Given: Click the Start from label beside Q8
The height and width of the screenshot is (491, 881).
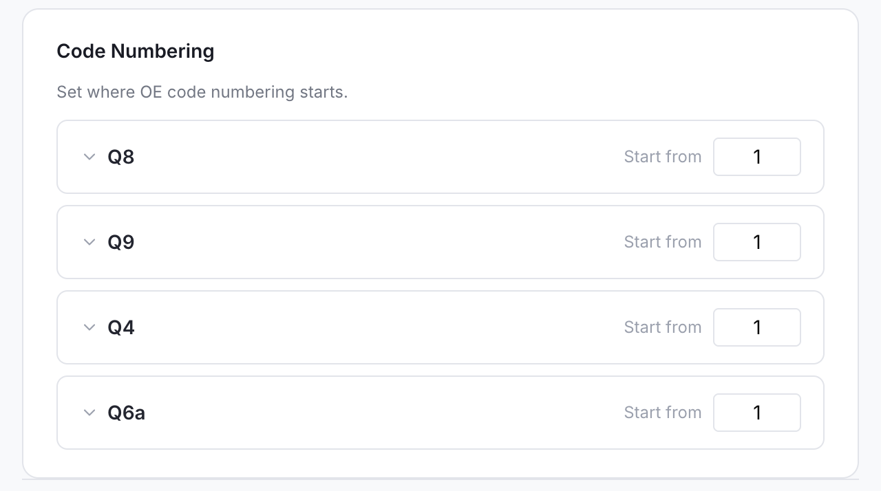Looking at the screenshot, I should (x=662, y=157).
